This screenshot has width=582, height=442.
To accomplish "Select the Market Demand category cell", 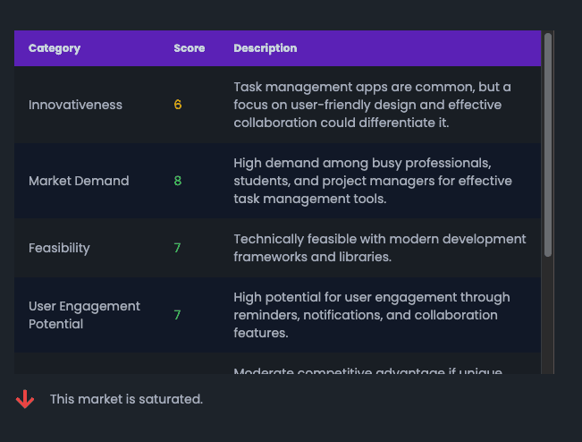I will click(79, 181).
